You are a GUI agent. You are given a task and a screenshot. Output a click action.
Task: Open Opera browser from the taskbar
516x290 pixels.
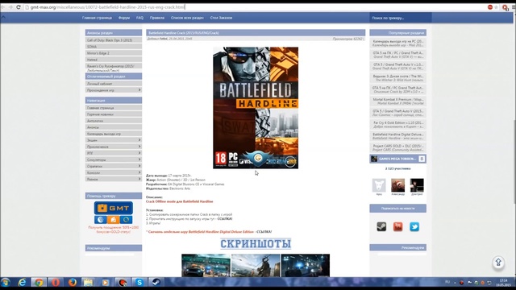[x=56, y=282]
